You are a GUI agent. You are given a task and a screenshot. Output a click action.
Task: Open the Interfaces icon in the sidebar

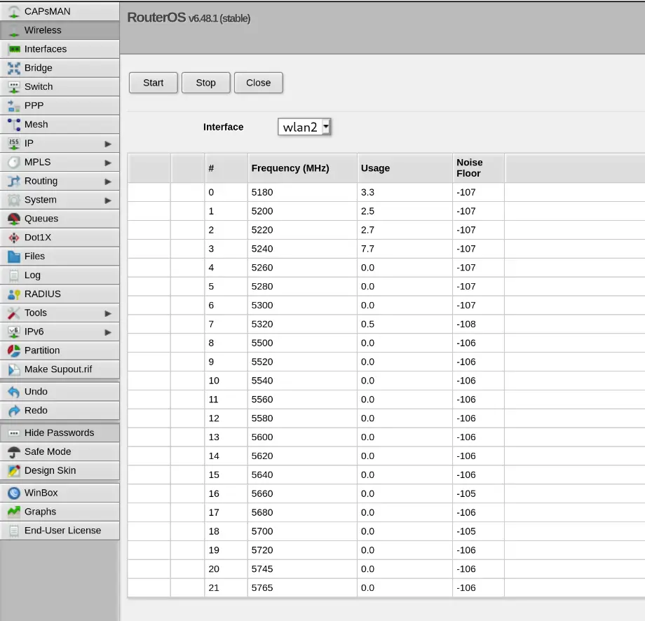coord(14,49)
